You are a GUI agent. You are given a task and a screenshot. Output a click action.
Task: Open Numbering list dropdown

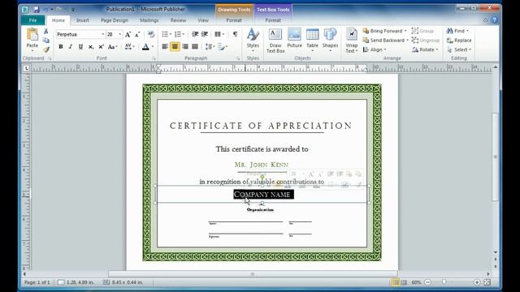(180, 34)
